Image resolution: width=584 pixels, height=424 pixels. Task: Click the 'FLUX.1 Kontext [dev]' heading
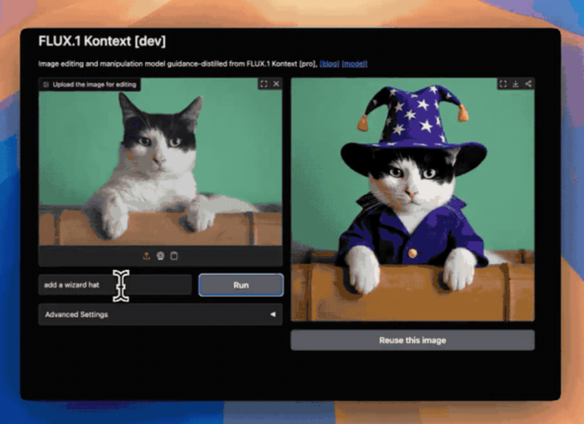click(102, 41)
